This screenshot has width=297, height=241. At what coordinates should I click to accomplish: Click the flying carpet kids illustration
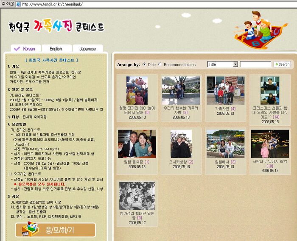pos(261,30)
